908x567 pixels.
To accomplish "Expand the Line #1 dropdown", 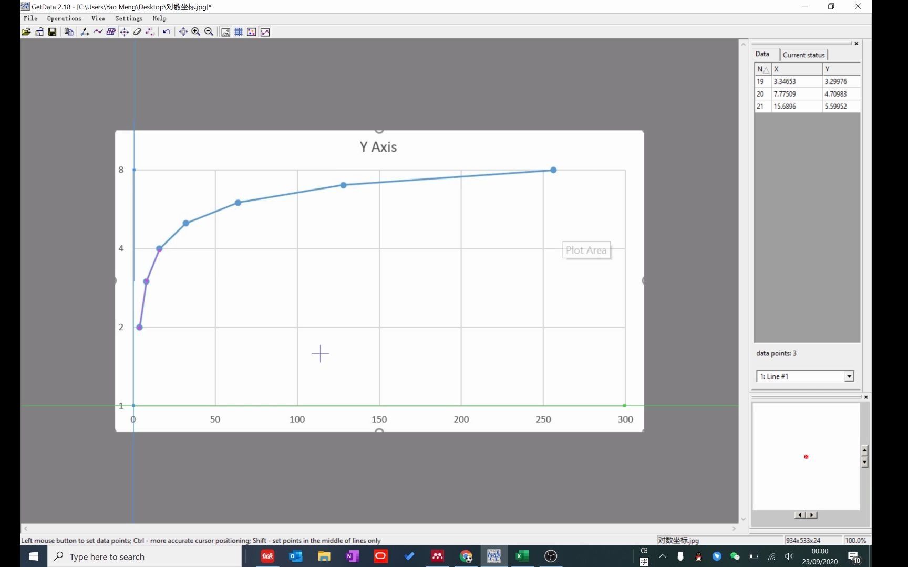I will click(x=849, y=376).
